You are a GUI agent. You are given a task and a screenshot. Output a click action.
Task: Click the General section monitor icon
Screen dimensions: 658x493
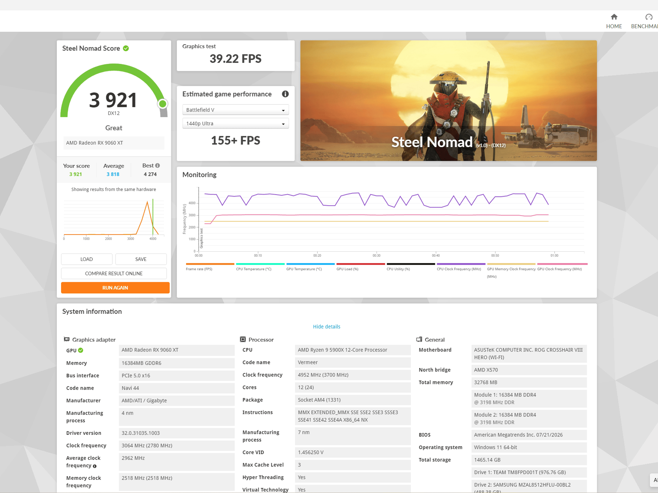419,339
